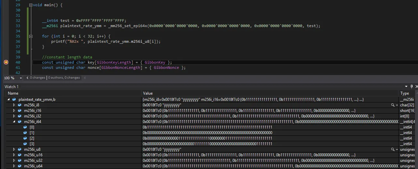Click the horizontal scroll left arrow of editor
This screenshot has height=169, width=418.
click(x=85, y=78)
